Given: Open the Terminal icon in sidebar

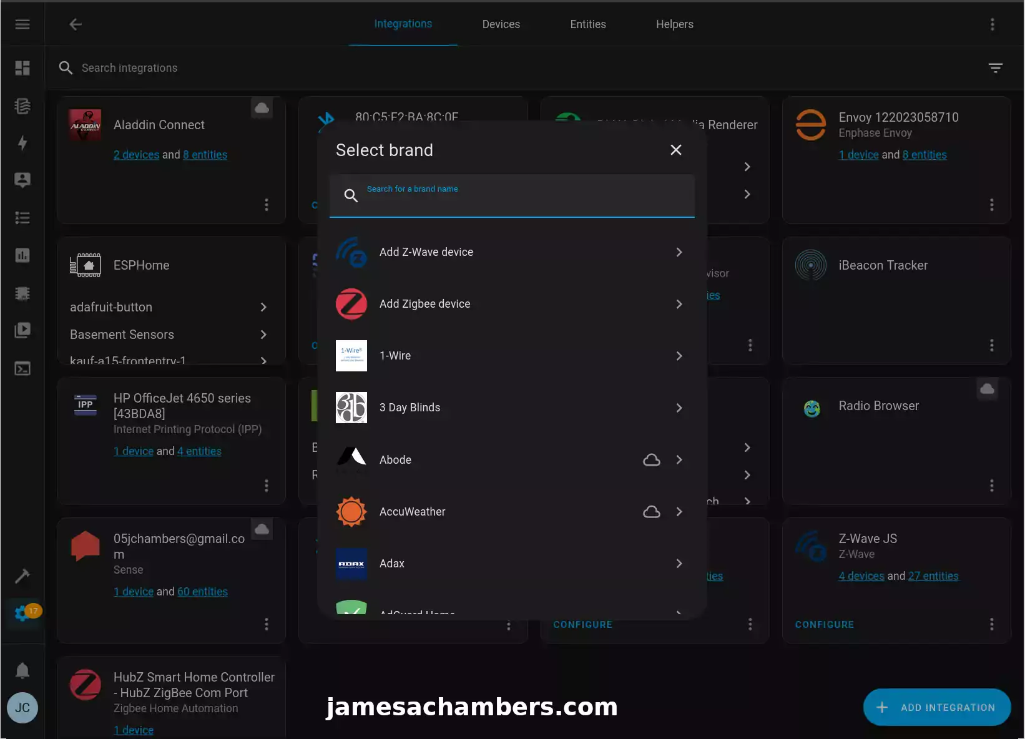Looking at the screenshot, I should click(22, 369).
